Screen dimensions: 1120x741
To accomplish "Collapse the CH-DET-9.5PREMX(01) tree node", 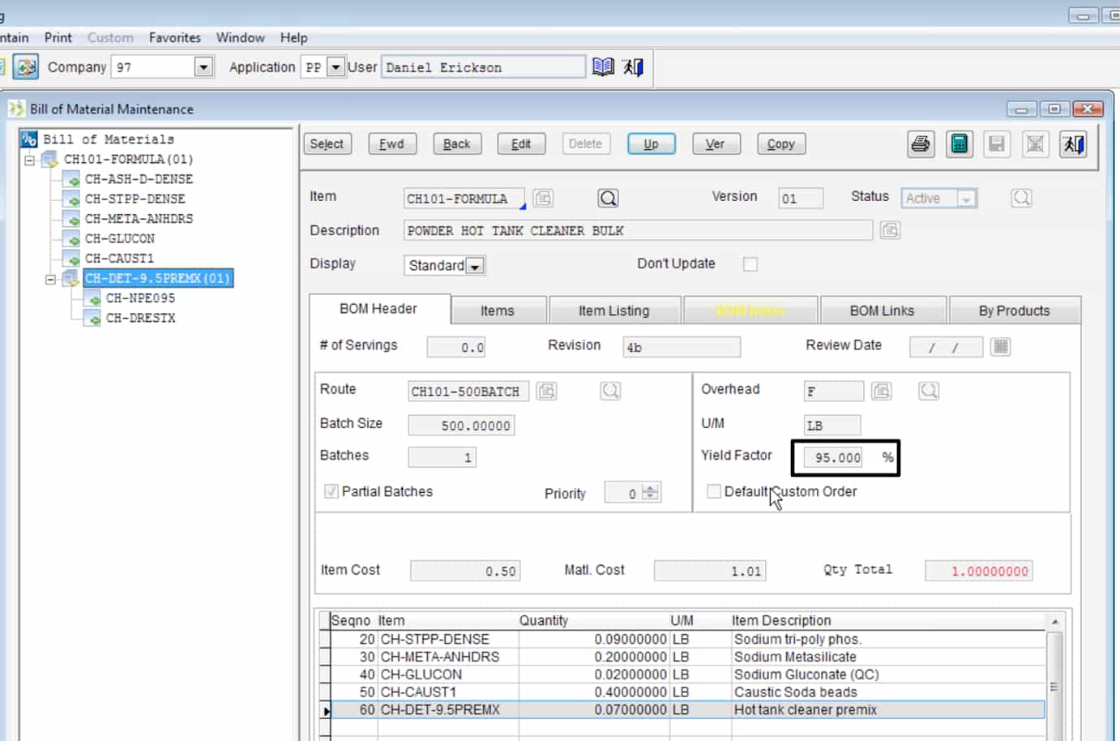I will point(50,279).
